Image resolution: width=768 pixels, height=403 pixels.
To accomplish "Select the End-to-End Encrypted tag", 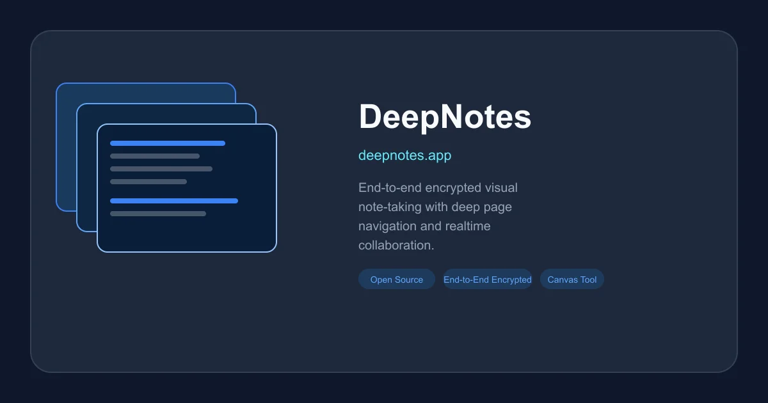I will pyautogui.click(x=488, y=280).
